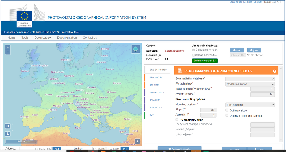Click the 'O' map overlay button
286x152 pixels.
coord(8,126)
